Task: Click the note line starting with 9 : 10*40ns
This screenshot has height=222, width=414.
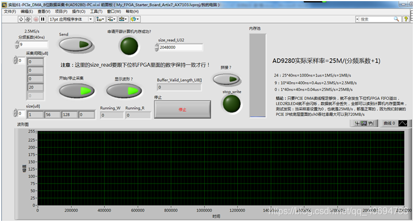Action: tap(315, 83)
